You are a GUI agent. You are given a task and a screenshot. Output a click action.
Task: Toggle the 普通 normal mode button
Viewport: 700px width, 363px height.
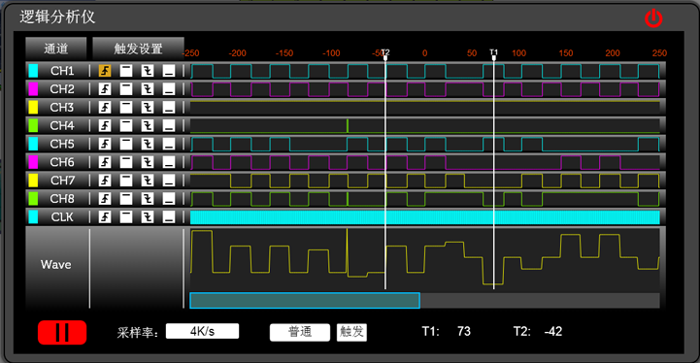pos(300,332)
